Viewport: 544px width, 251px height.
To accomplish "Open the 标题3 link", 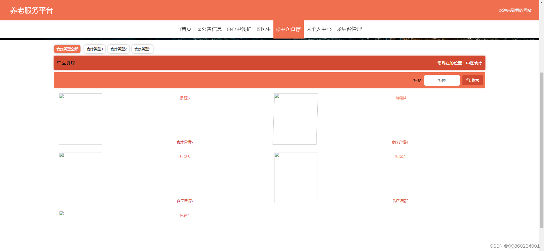I will pyautogui.click(x=184, y=157).
